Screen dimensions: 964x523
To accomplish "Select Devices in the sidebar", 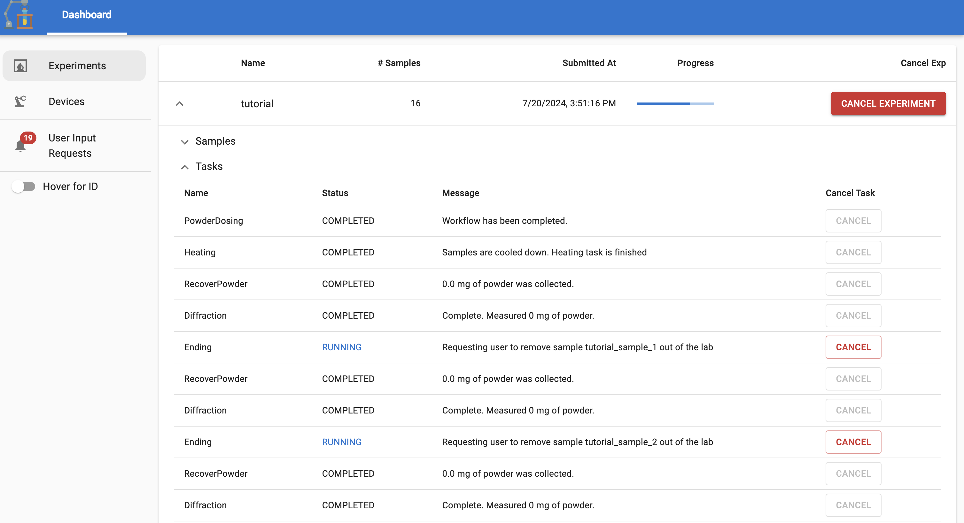I will (x=74, y=101).
